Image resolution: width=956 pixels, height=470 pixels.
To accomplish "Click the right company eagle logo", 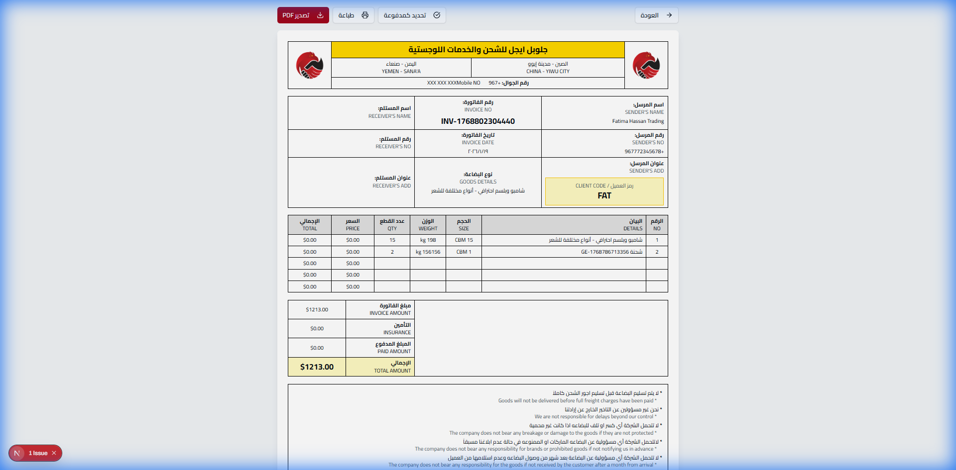I will (x=646, y=65).
